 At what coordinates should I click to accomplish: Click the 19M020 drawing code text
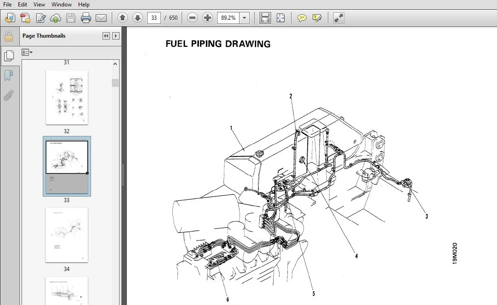tap(455, 254)
